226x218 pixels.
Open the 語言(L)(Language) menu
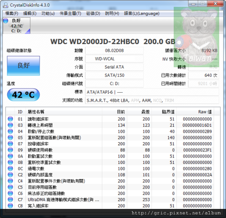pyautogui.click(x=142, y=14)
